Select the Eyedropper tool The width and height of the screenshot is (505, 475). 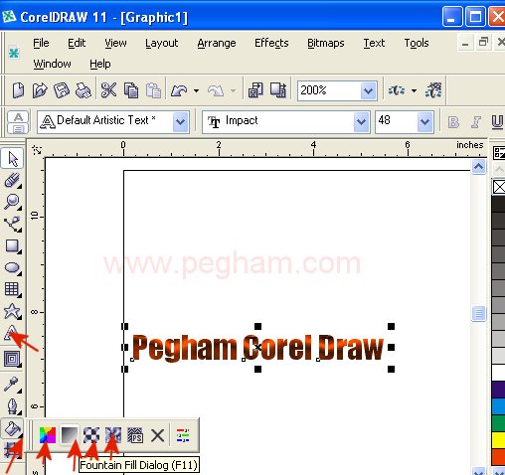(12, 385)
